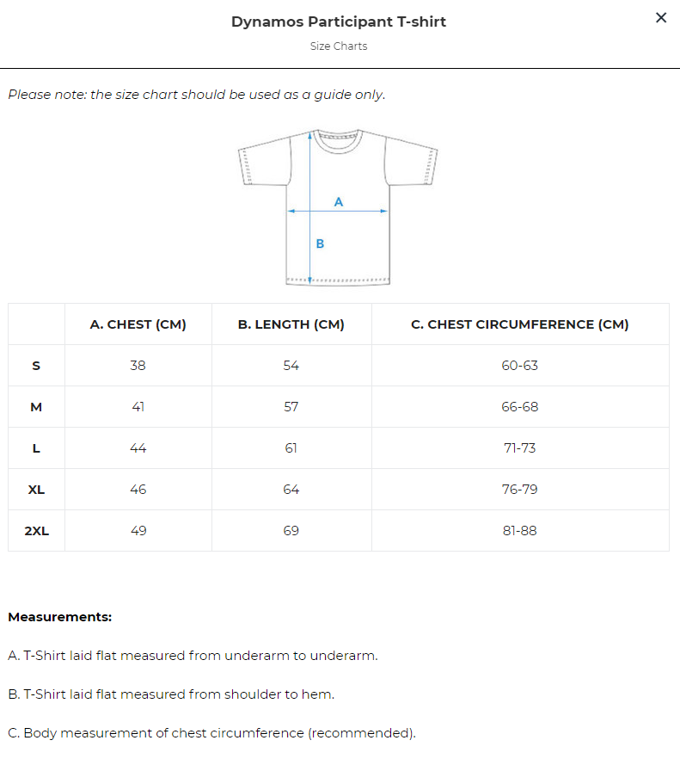The width and height of the screenshot is (680, 765).
Task: Click the Size Charts subtitle
Action: [x=339, y=46]
